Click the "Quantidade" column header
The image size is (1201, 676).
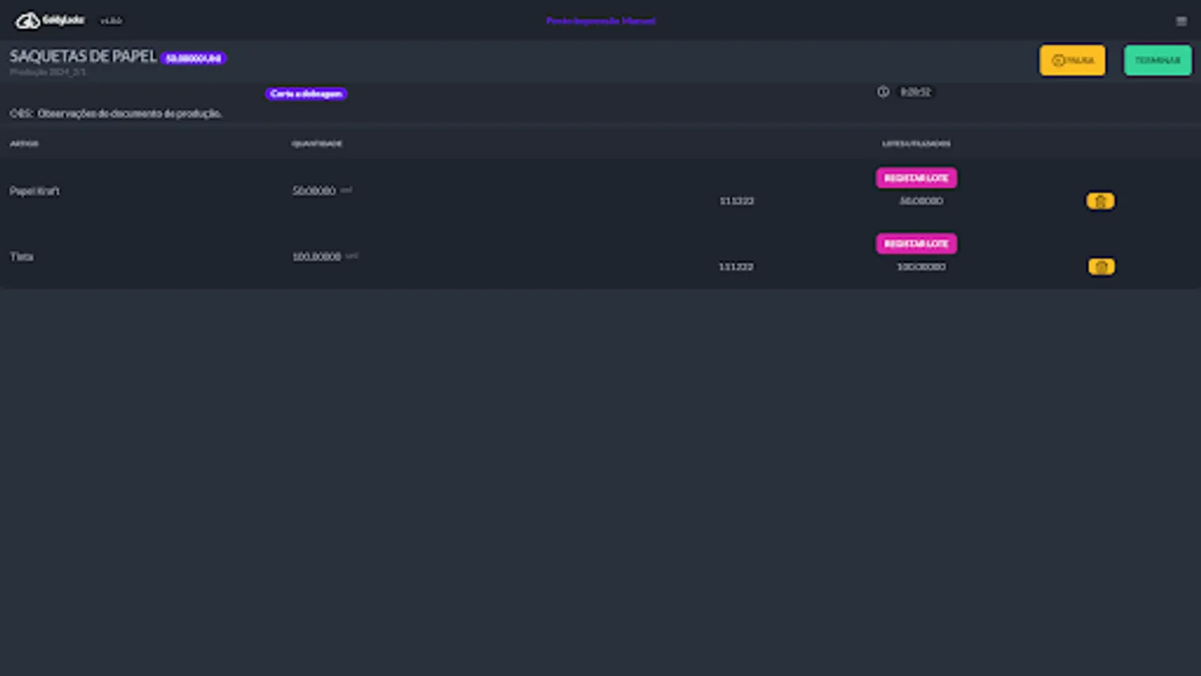(x=317, y=143)
